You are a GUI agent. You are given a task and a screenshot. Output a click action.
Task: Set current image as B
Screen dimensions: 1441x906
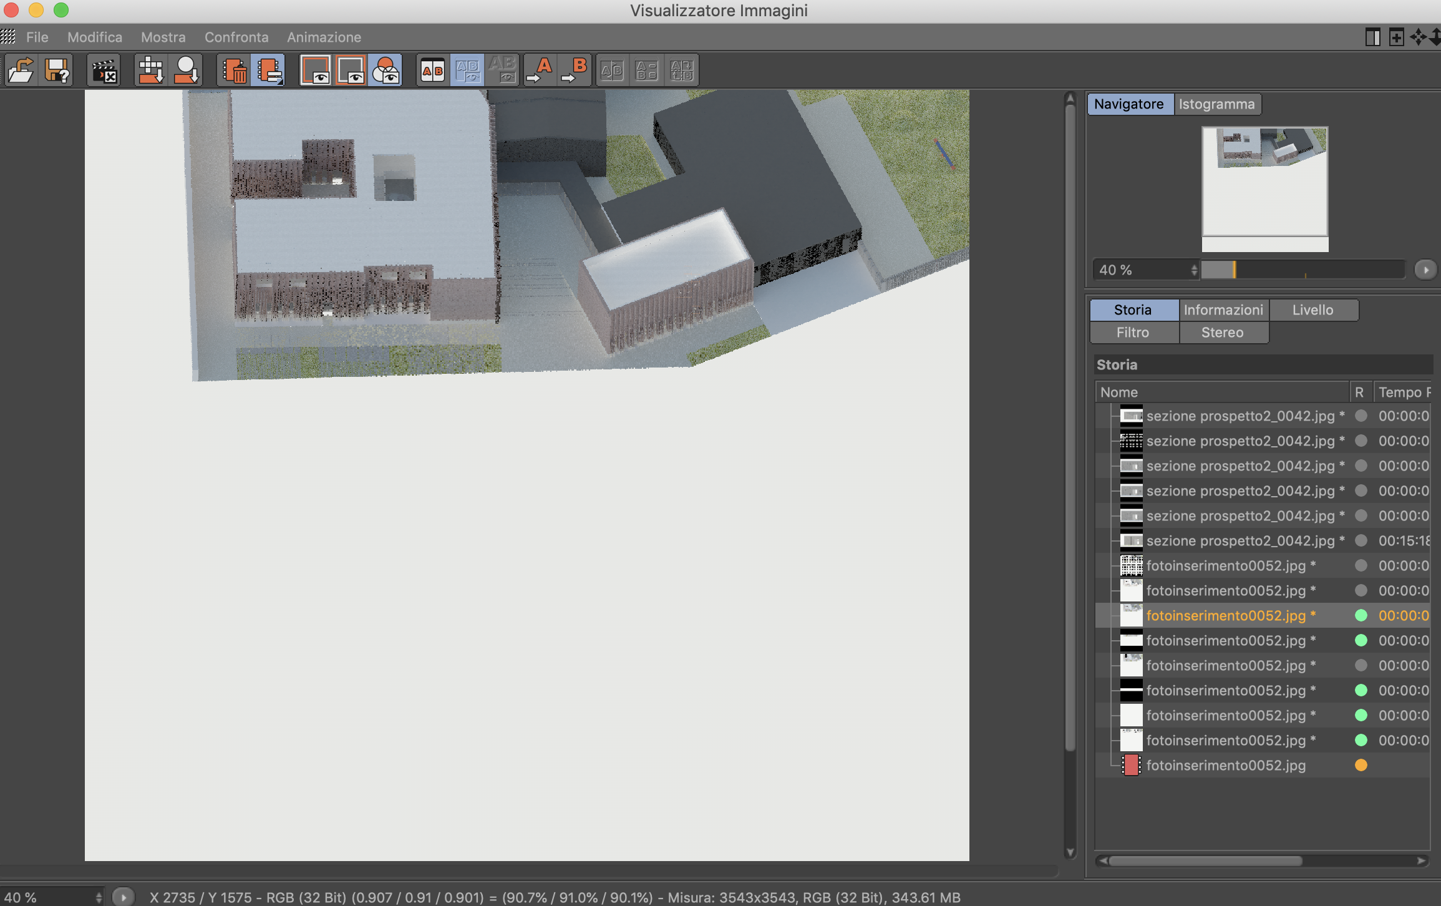575,70
